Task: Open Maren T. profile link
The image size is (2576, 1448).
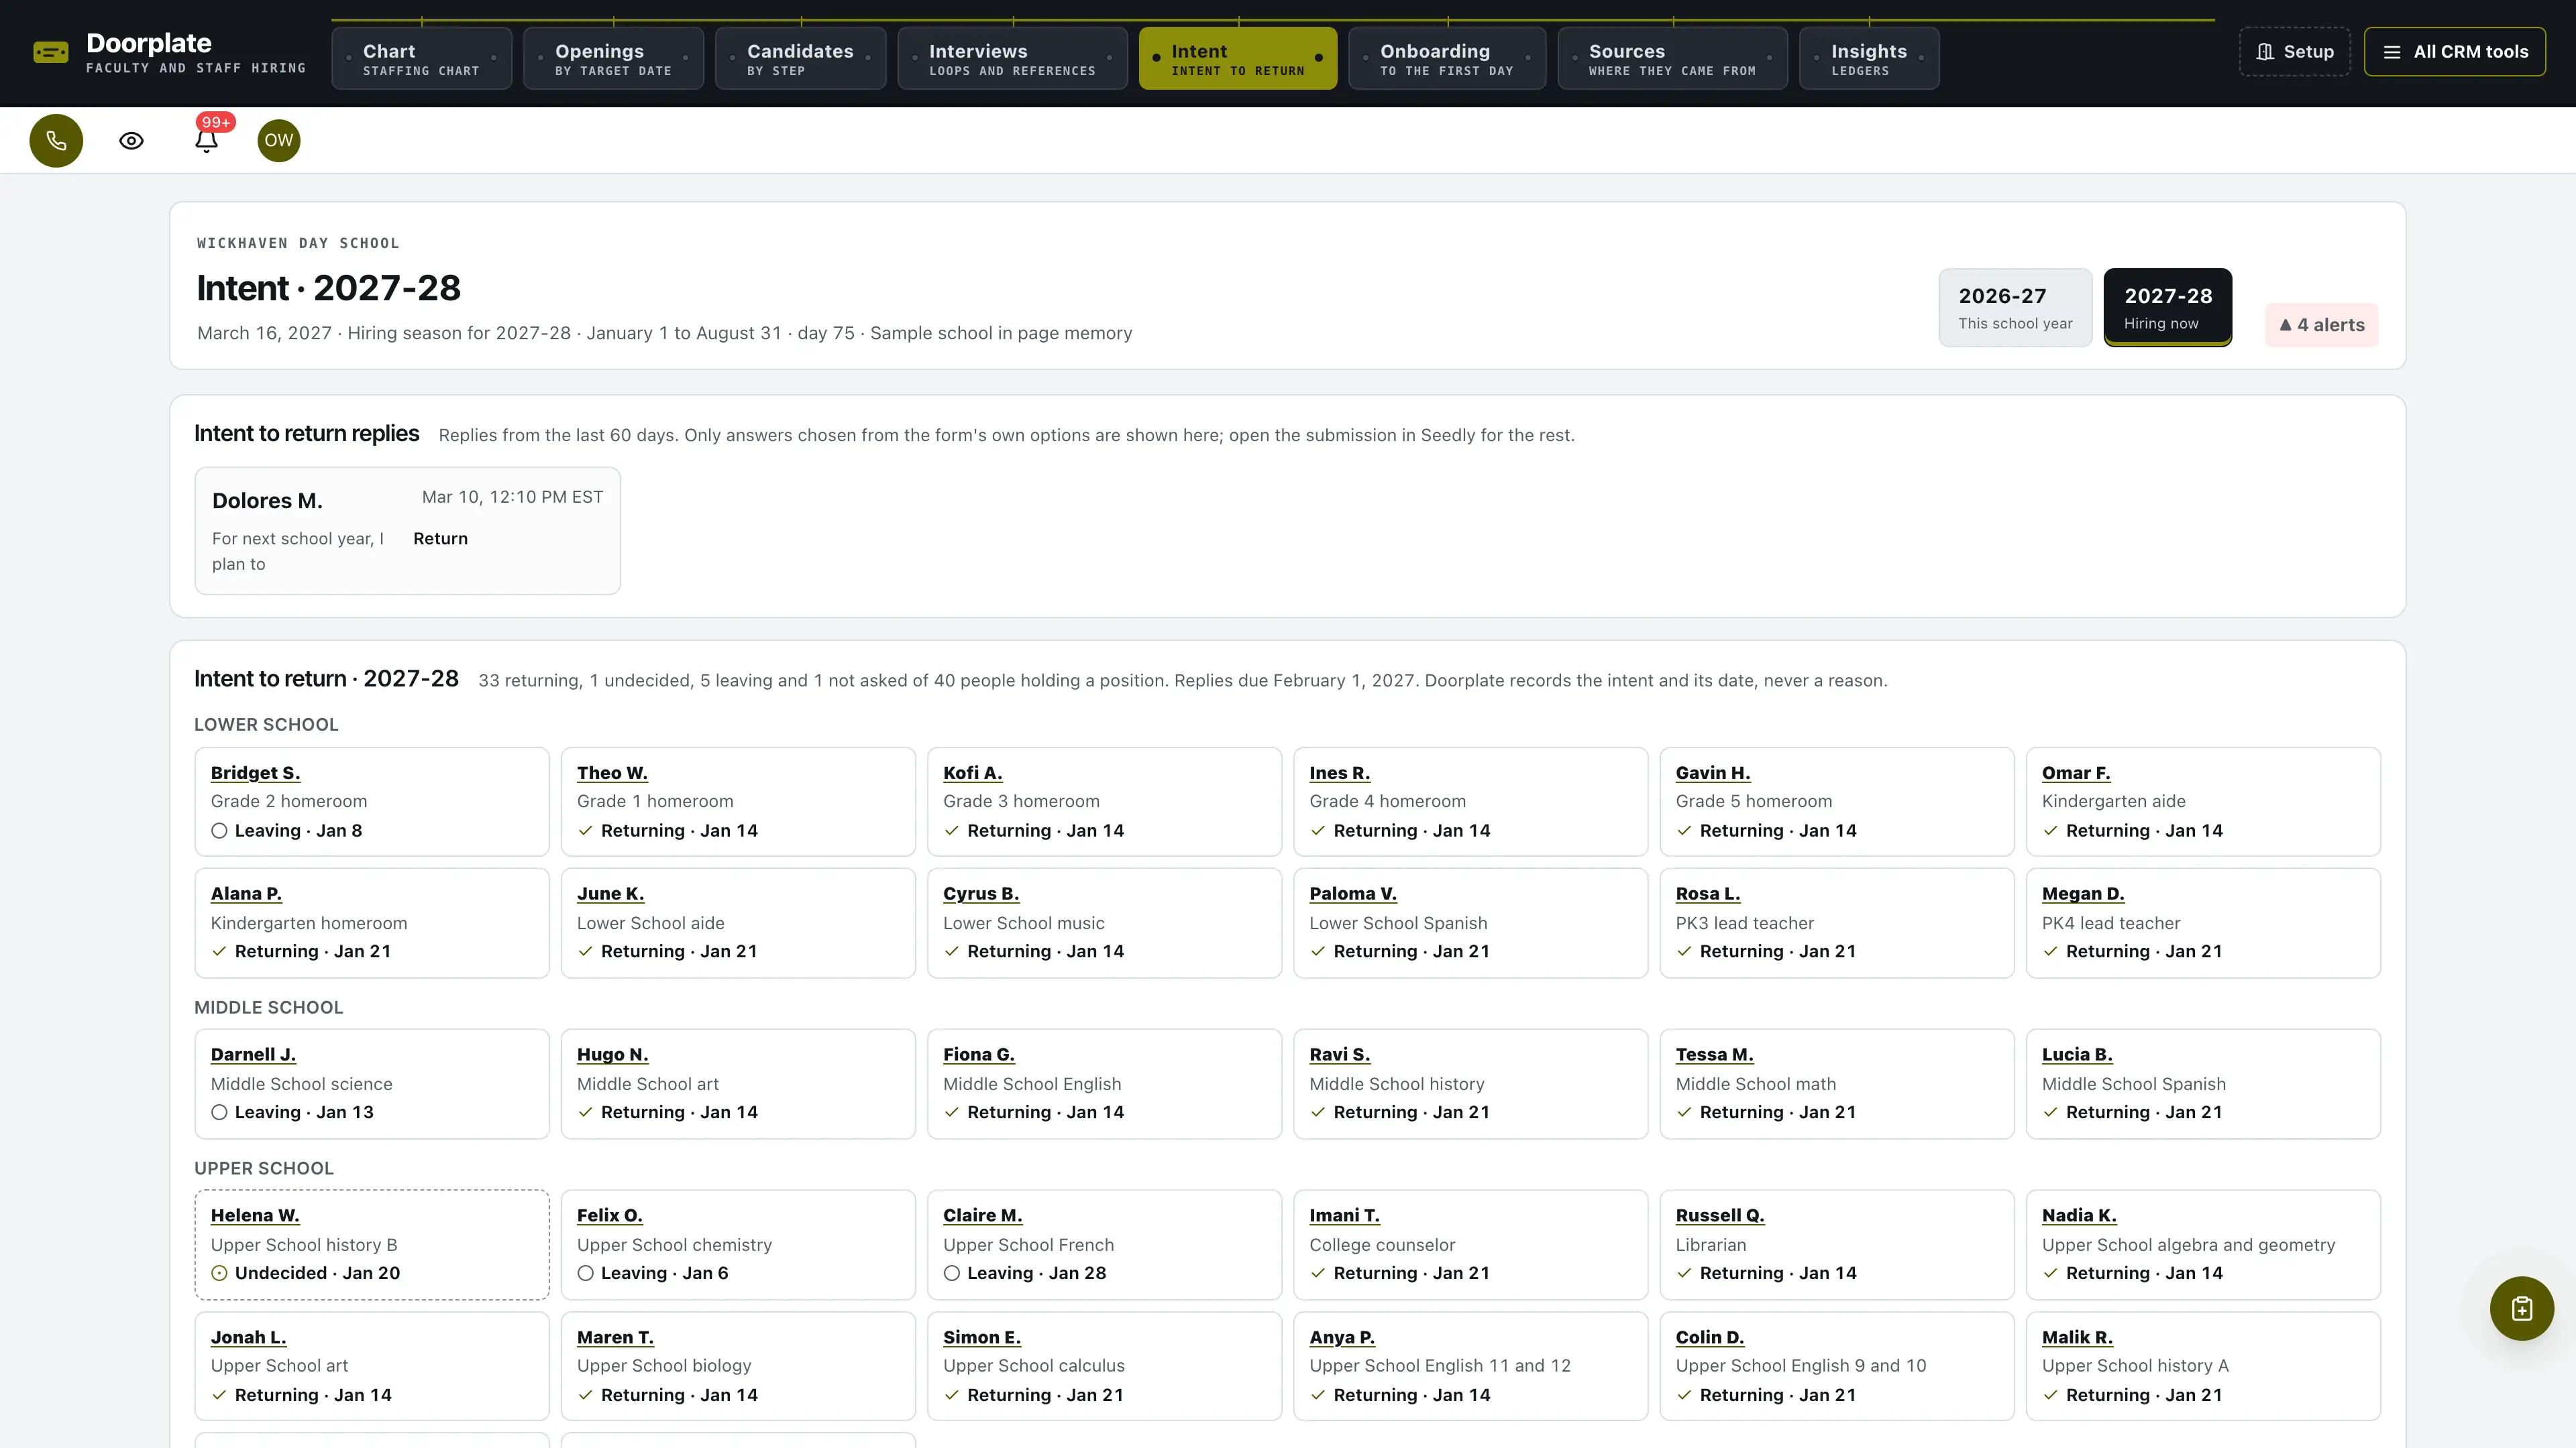Action: pos(615,1337)
